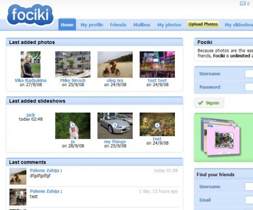
Task: Open Vika Radjukina's photo thumbnail
Action: point(30,64)
